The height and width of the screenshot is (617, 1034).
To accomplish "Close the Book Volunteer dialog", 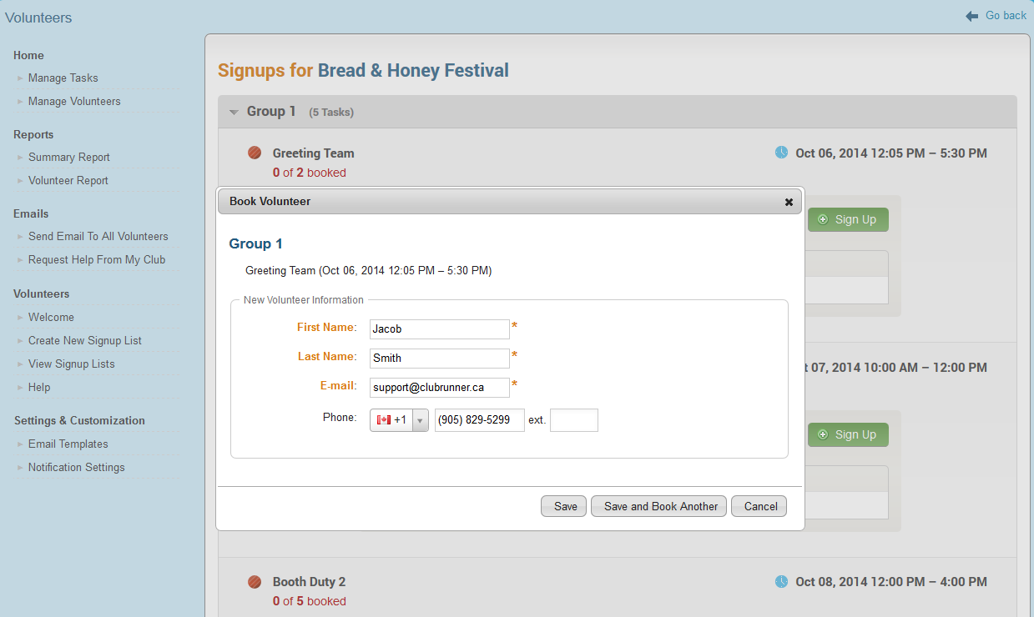I will pyautogui.click(x=789, y=202).
